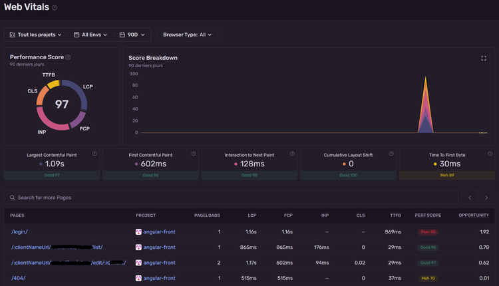Click the PERF SCORE column header
The image size is (499, 286).
(x=428, y=215)
